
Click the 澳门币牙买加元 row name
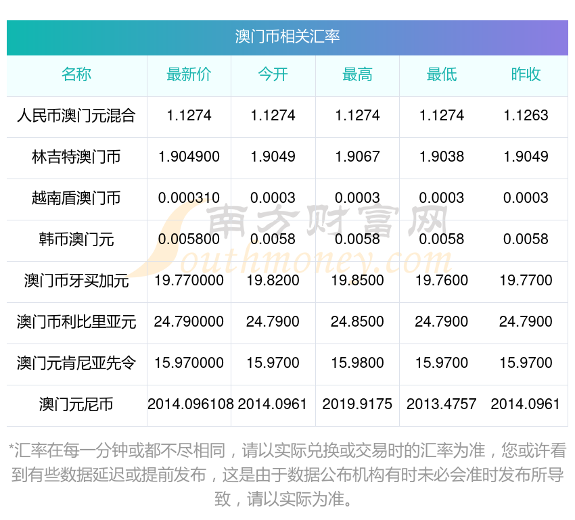[x=76, y=281]
